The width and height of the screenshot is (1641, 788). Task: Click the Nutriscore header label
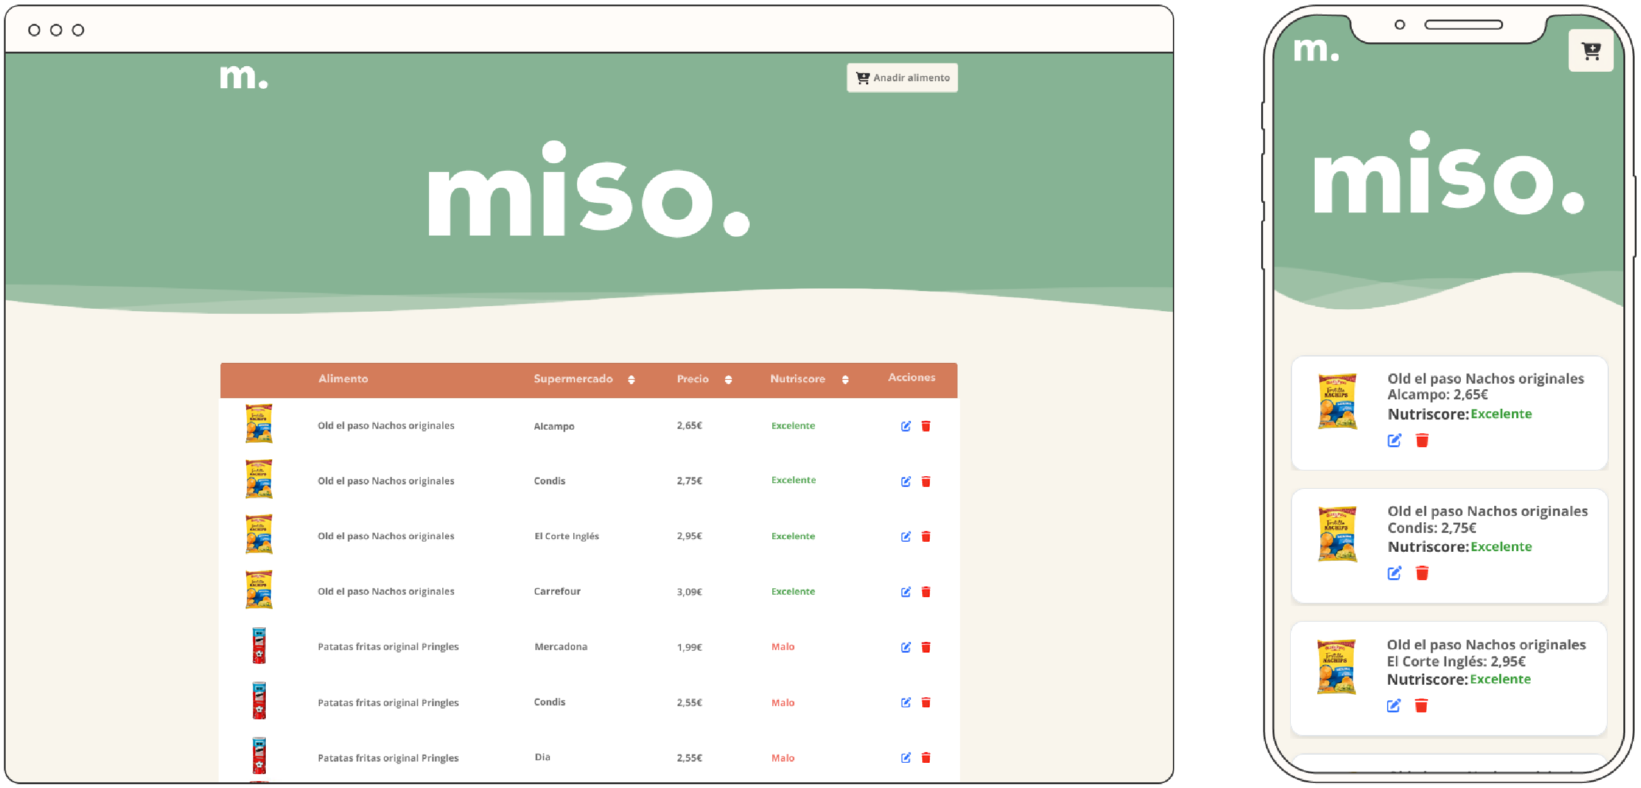point(798,379)
